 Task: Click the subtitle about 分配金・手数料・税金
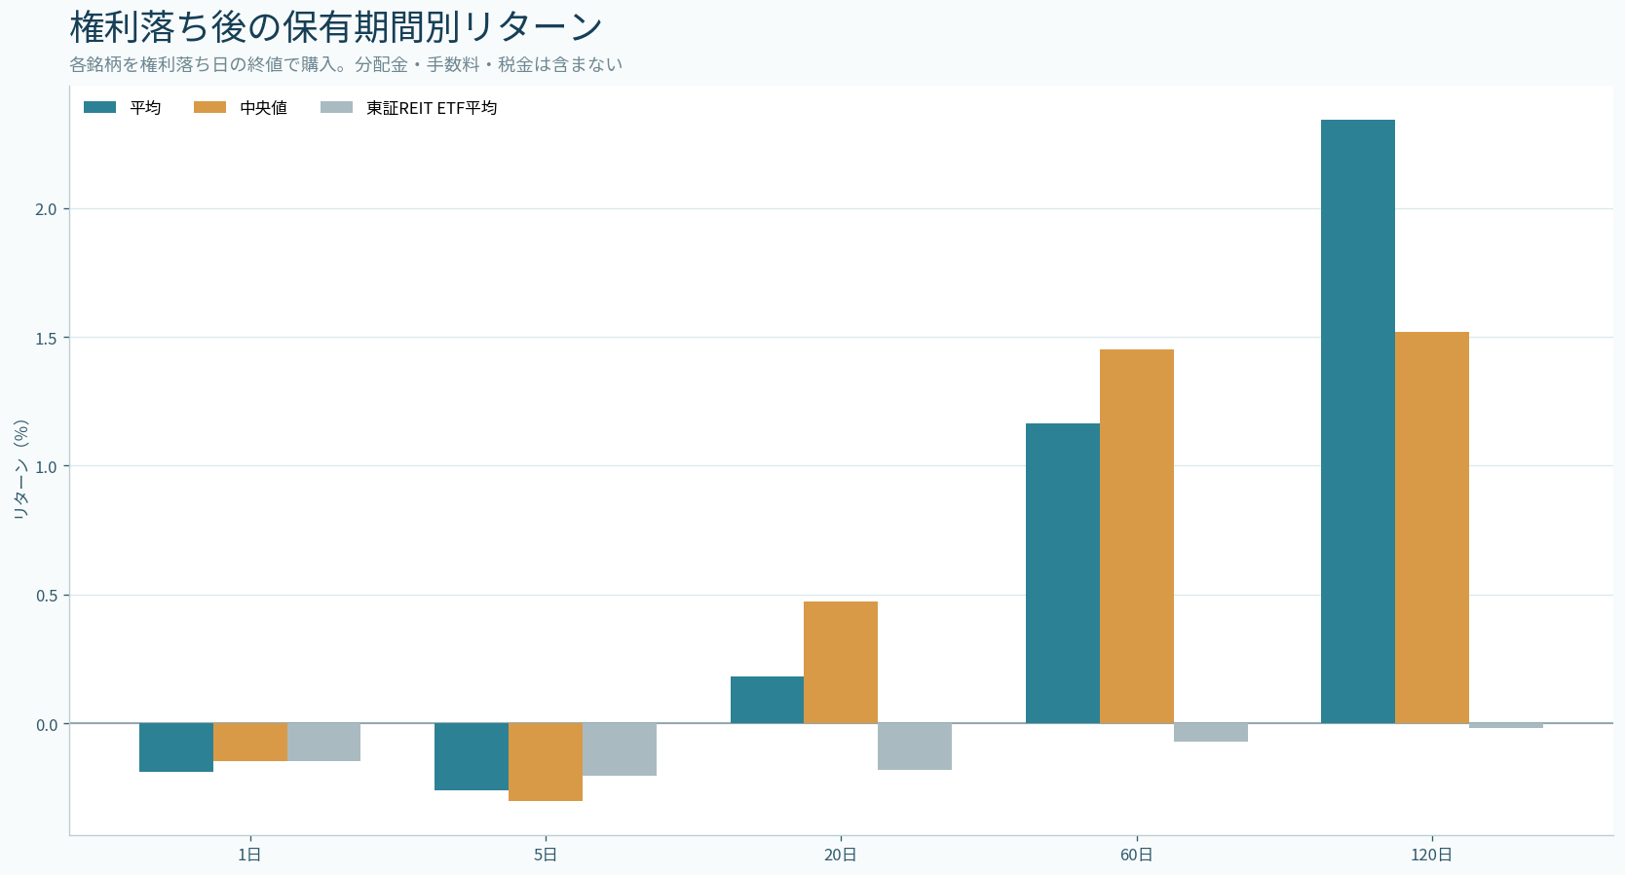tap(346, 64)
